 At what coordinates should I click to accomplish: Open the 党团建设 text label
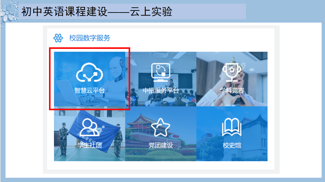(161, 145)
